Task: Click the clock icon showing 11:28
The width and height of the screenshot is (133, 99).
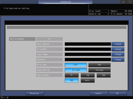Action: 2,97
